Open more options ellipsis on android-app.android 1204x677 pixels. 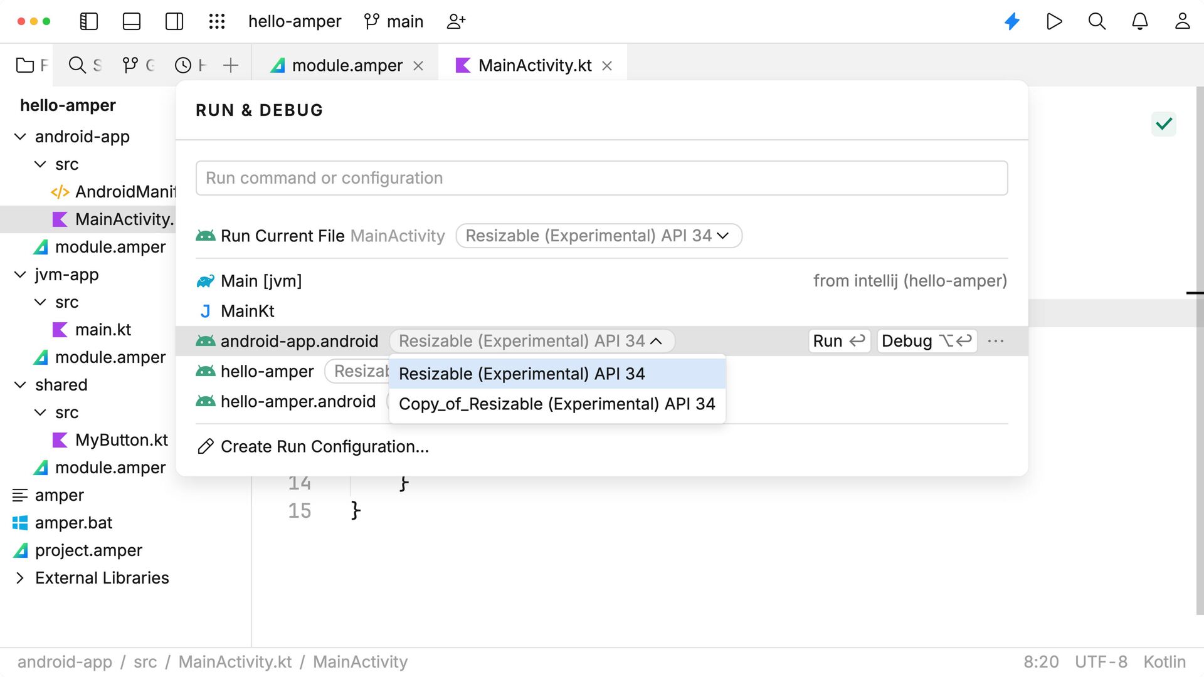[996, 341]
